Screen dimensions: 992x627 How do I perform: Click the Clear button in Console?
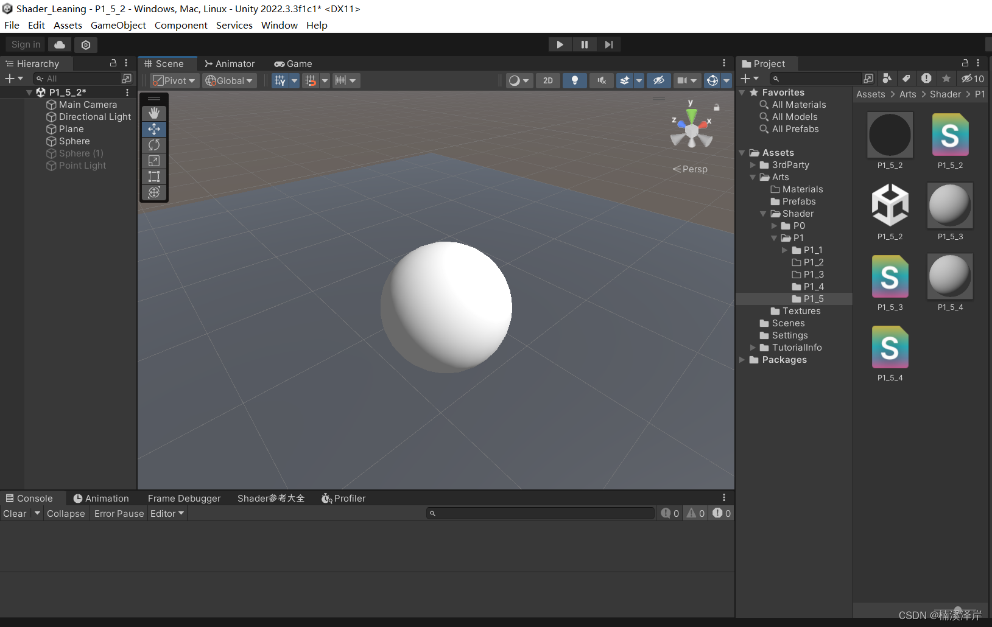point(14,513)
